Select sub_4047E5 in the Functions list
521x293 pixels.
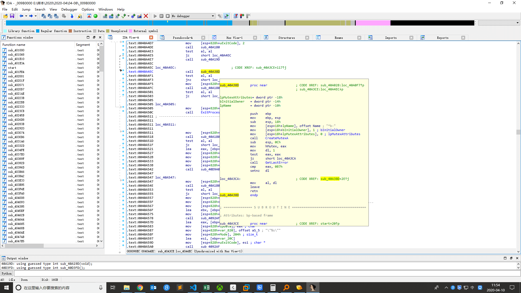coord(16,241)
